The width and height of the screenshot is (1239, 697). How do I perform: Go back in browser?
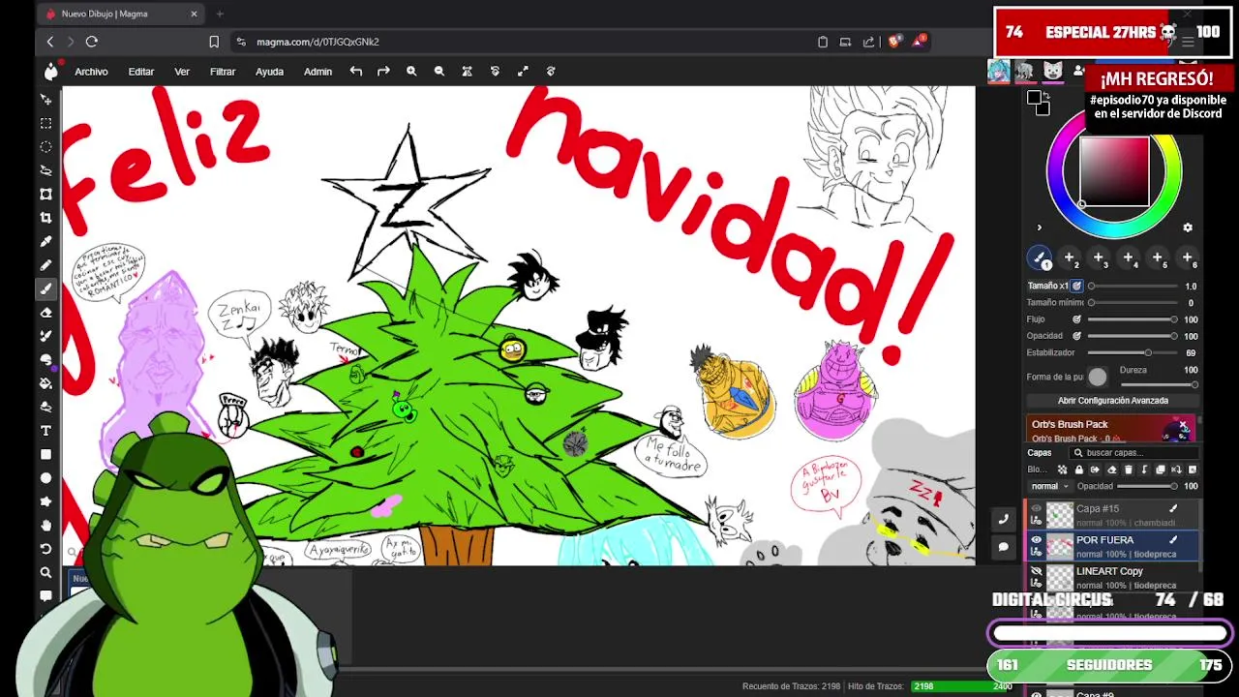click(x=50, y=42)
